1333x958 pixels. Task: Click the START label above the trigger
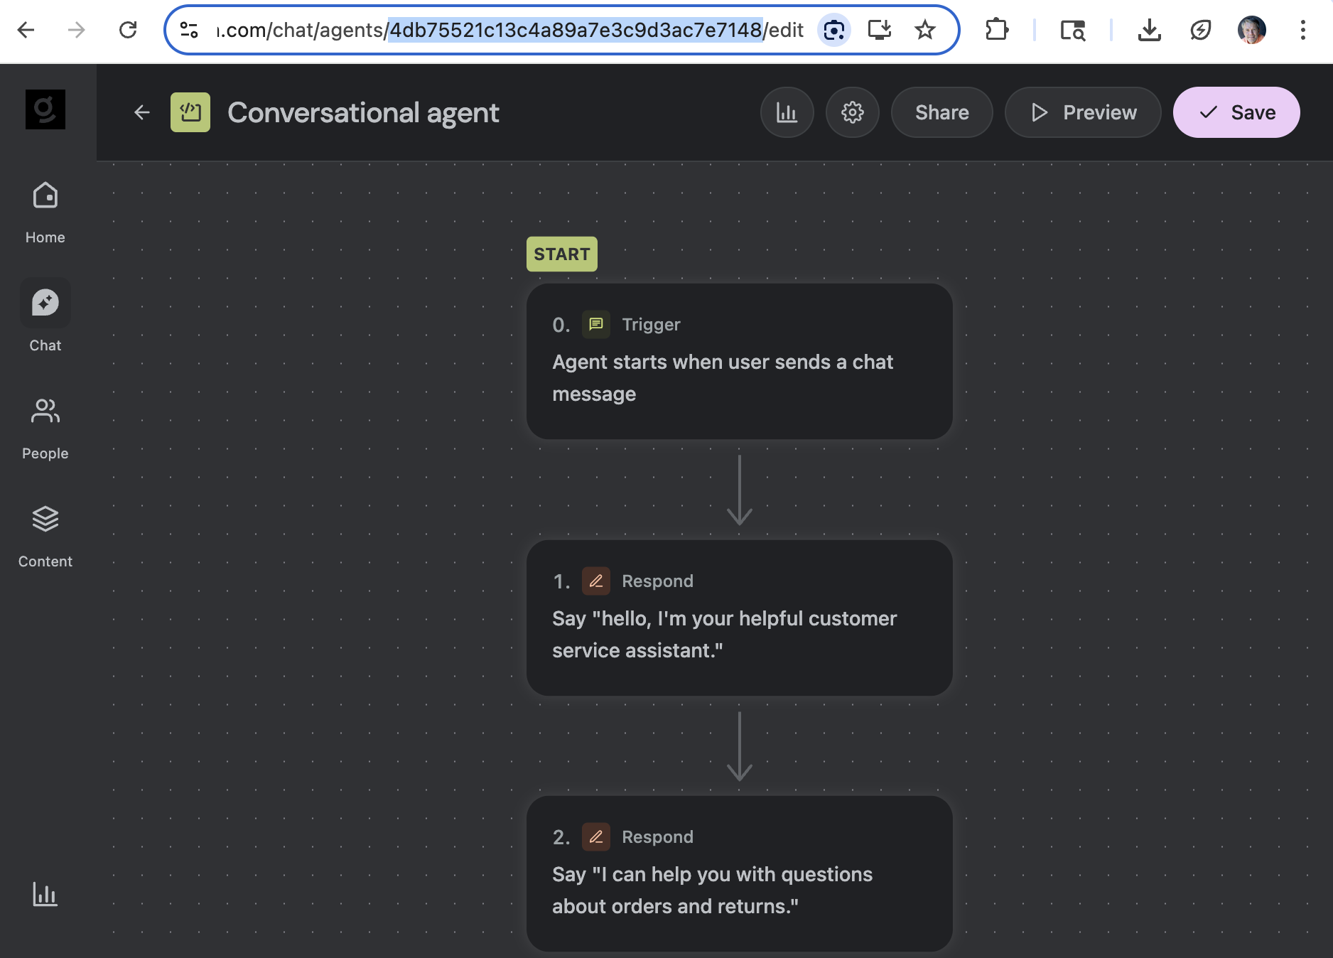(x=561, y=254)
